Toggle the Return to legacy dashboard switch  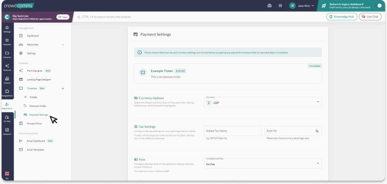(x=377, y=6)
